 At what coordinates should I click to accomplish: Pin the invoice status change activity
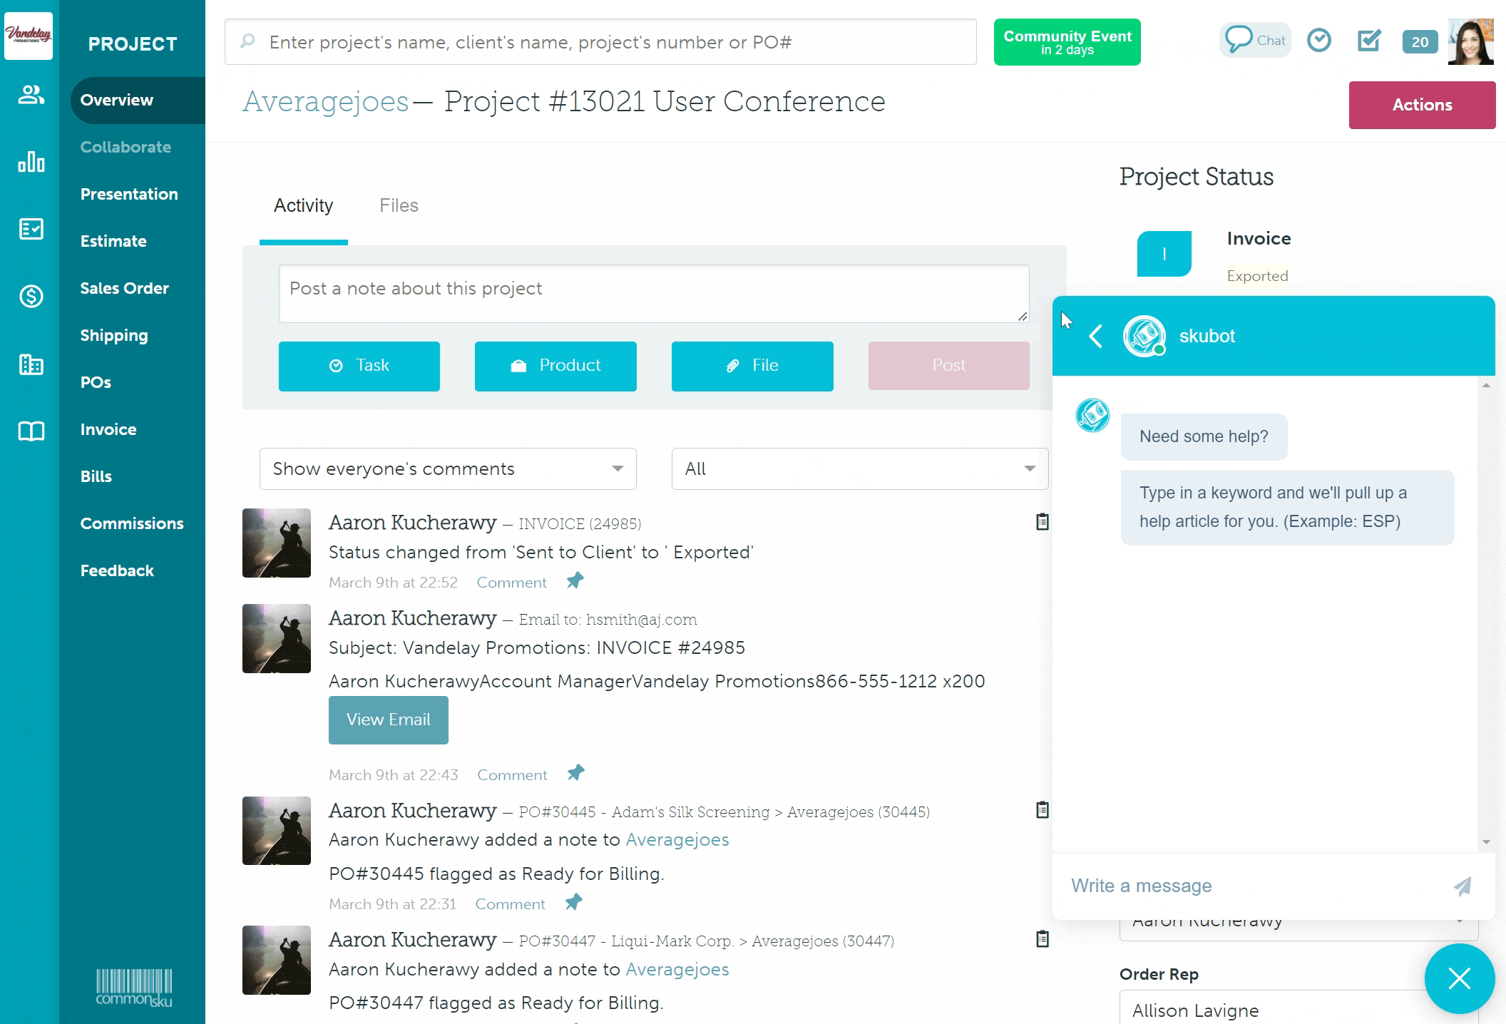tap(575, 580)
